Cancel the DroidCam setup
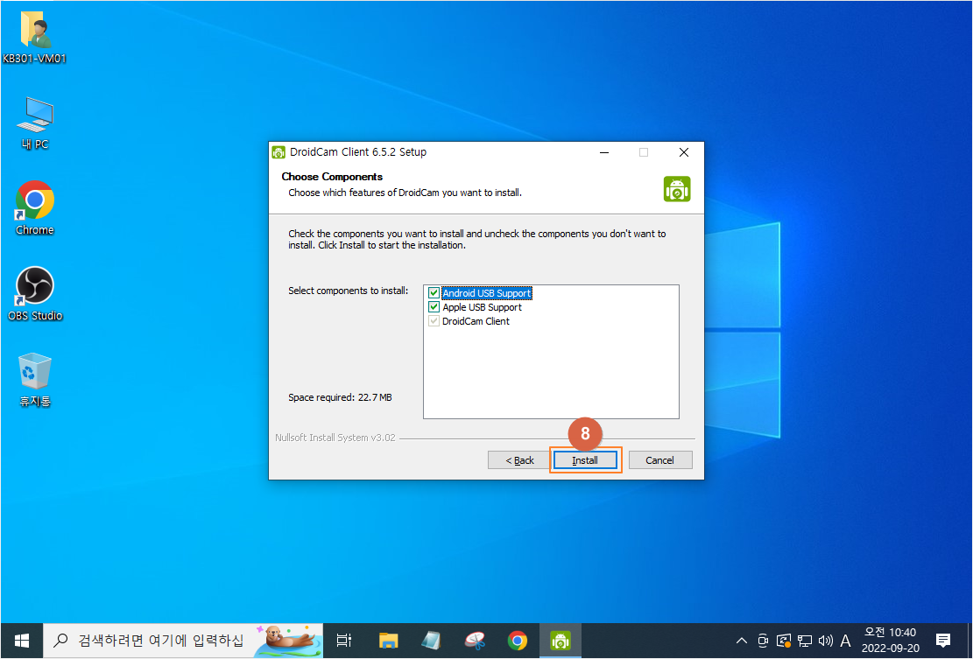Image resolution: width=973 pixels, height=659 pixels. pos(659,460)
